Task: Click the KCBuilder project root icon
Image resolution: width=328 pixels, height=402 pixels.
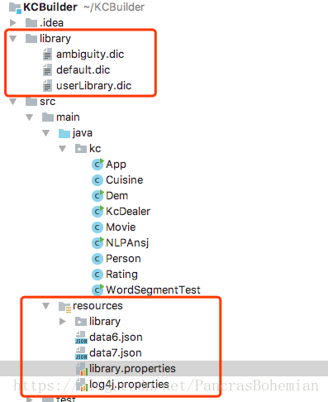Action: [15, 7]
